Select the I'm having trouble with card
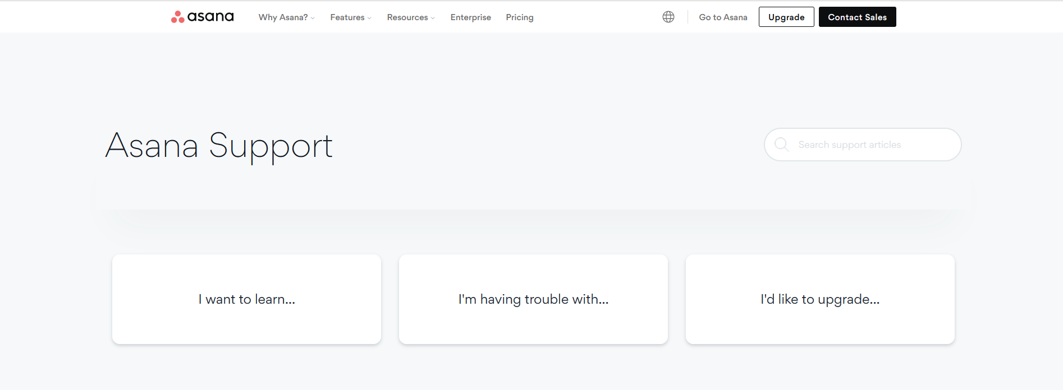 [533, 299]
